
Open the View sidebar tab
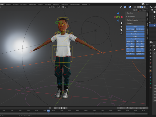pyautogui.click(x=147, y=24)
